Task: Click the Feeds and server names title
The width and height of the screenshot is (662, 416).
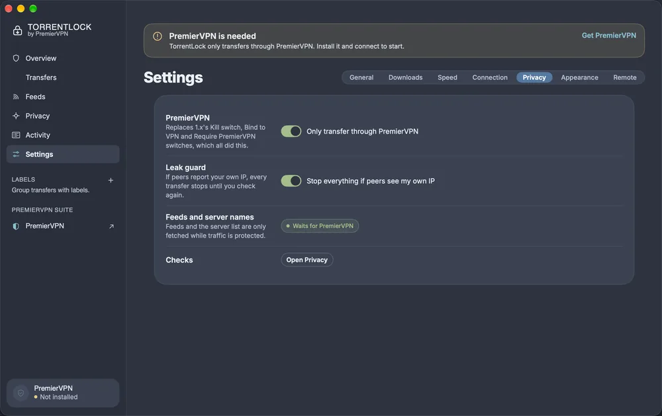Action: tap(210, 217)
